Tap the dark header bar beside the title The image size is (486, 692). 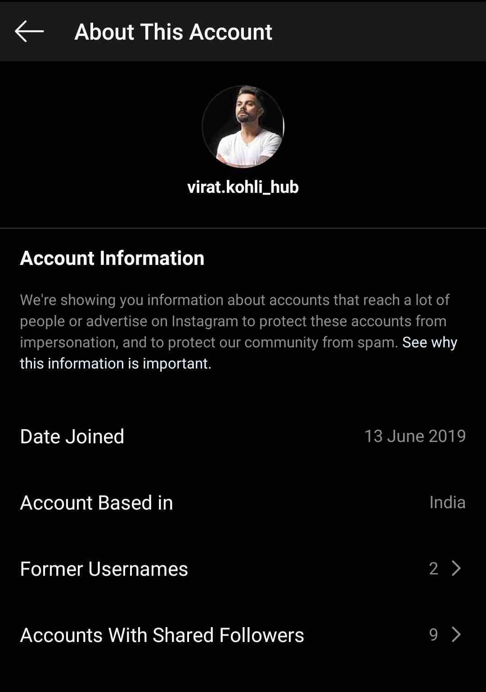point(378,32)
